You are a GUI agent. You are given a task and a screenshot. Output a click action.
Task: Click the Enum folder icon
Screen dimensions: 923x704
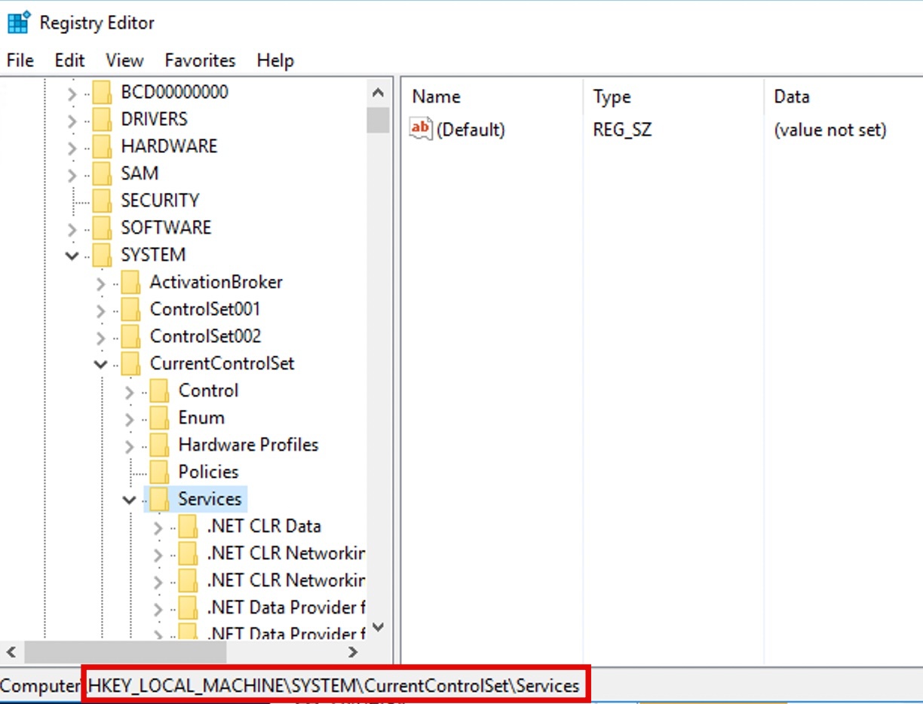pos(159,418)
